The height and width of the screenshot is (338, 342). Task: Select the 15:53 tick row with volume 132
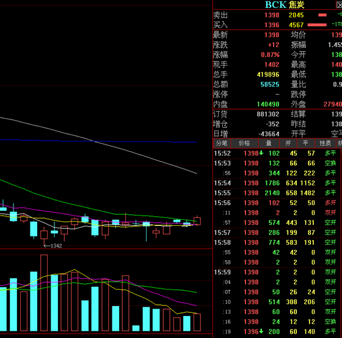click(x=277, y=163)
